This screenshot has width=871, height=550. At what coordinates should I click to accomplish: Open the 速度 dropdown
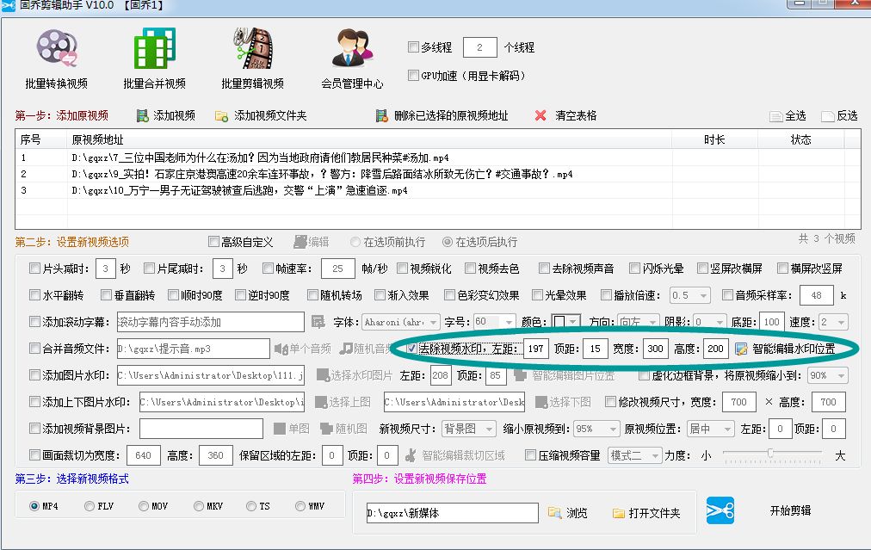click(833, 322)
